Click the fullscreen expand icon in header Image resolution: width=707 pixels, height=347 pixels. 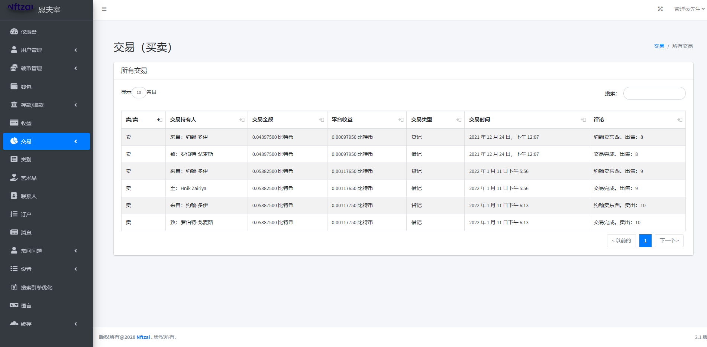coord(660,9)
